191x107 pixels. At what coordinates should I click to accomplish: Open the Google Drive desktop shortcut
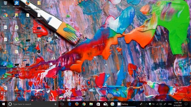pyautogui.click(x=17, y=16)
